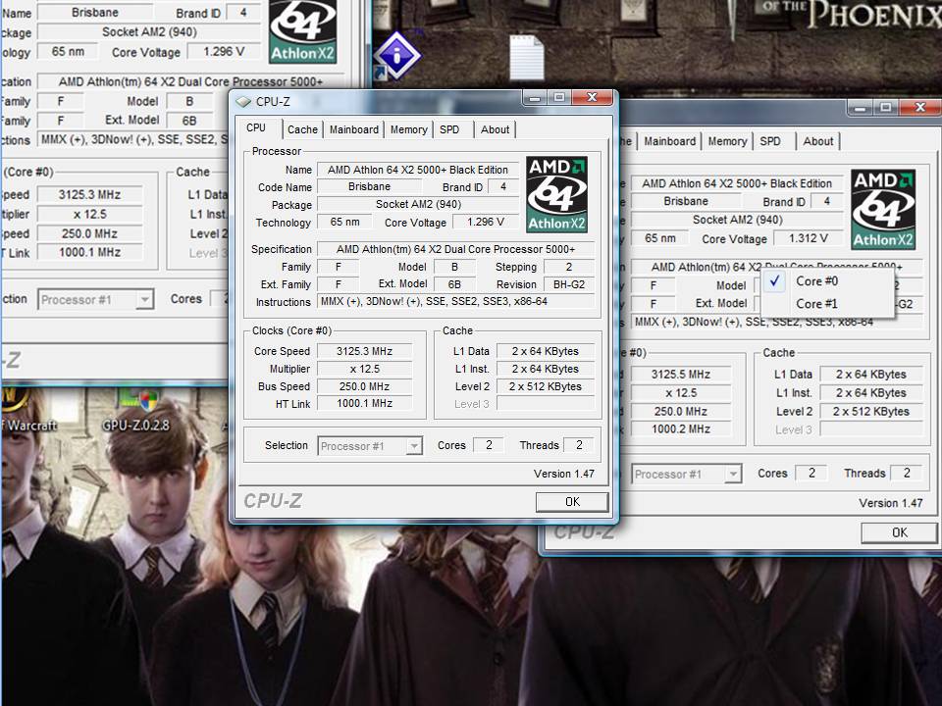This screenshot has width=942, height=706.
Task: Close the right CPU-Z window
Action: click(x=919, y=108)
